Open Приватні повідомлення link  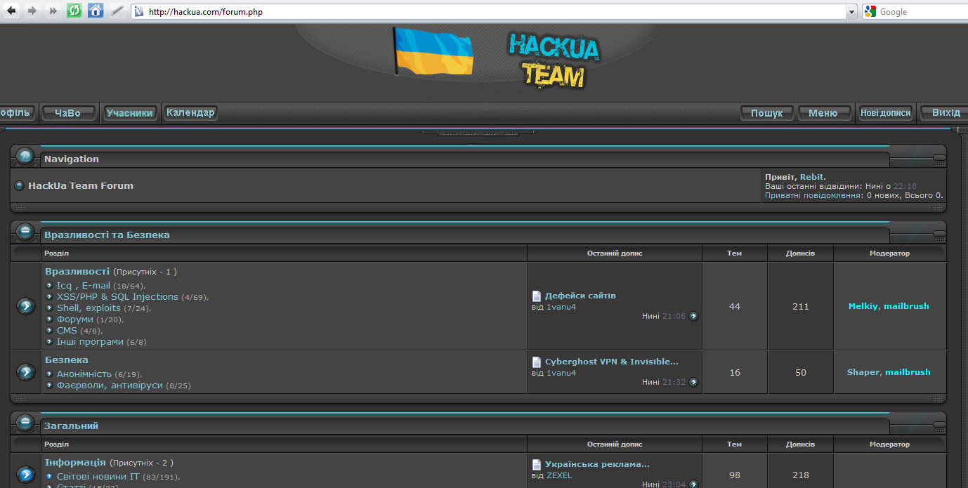pos(813,195)
